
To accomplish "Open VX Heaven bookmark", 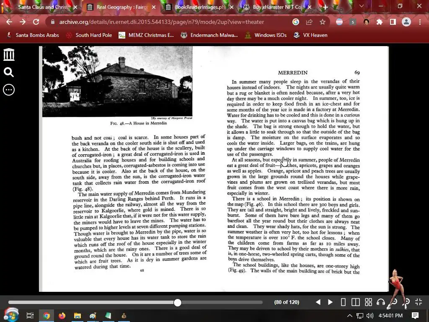I will tap(310, 35).
